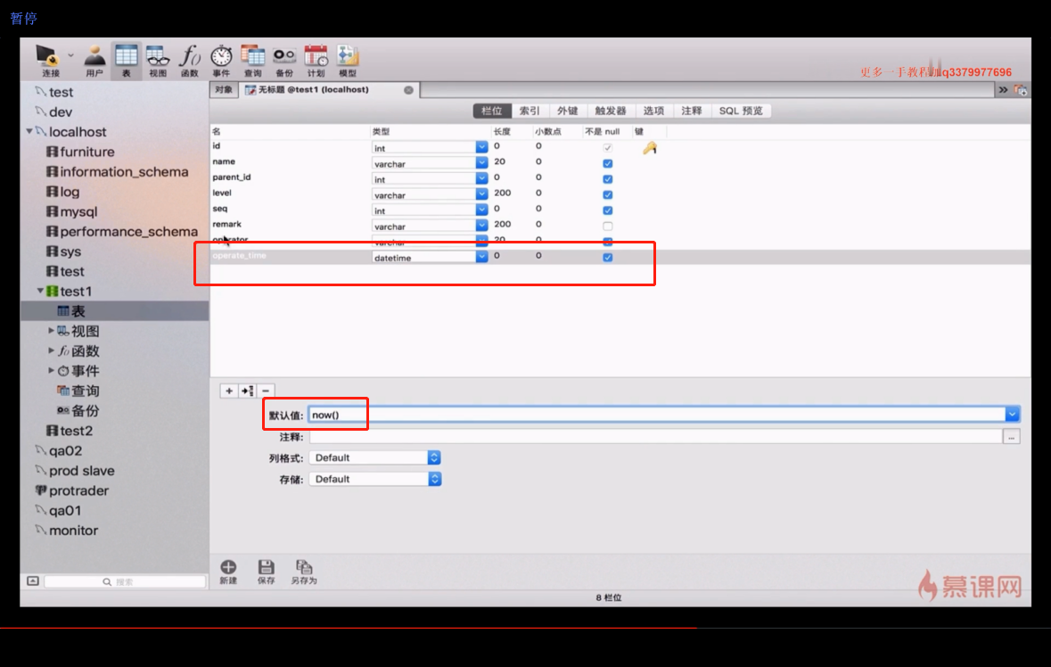1051x667 pixels.
Task: Open type dropdown for id field
Action: point(481,147)
